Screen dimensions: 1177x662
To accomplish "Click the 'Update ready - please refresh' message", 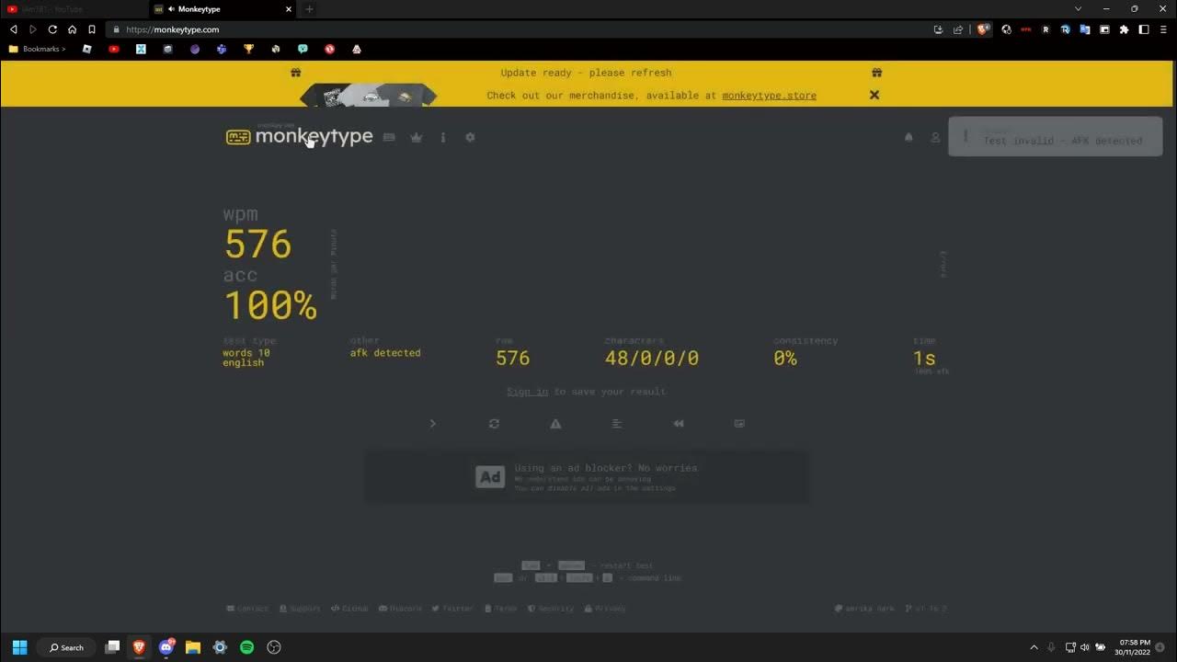I will 586,73.
